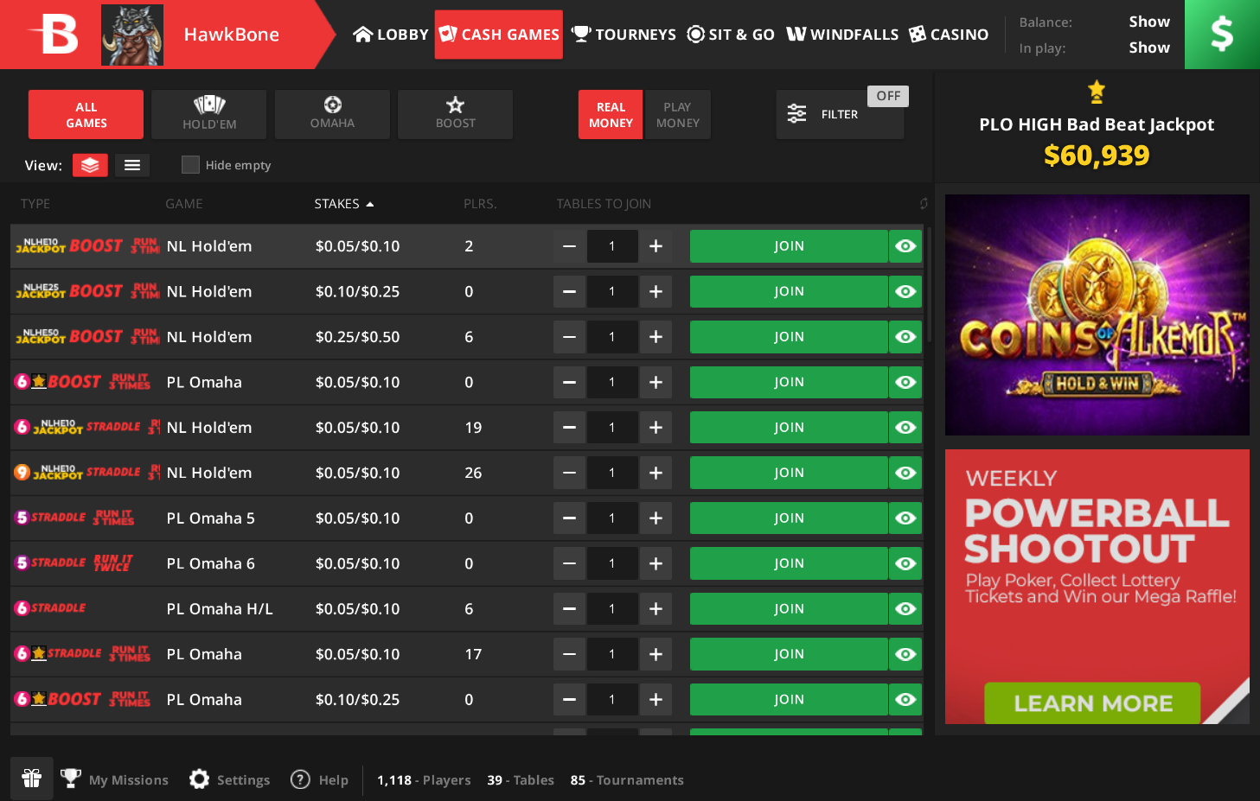Watch the $0.25/$0.50 NL Hold'em table via the eye icon
This screenshot has width=1260, height=801.
pyautogui.click(x=905, y=337)
